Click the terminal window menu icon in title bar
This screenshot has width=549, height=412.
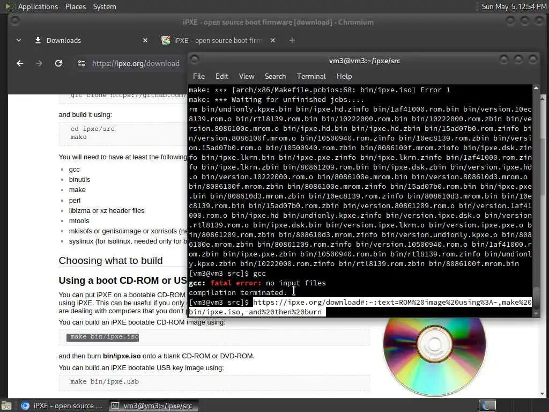point(195,59)
